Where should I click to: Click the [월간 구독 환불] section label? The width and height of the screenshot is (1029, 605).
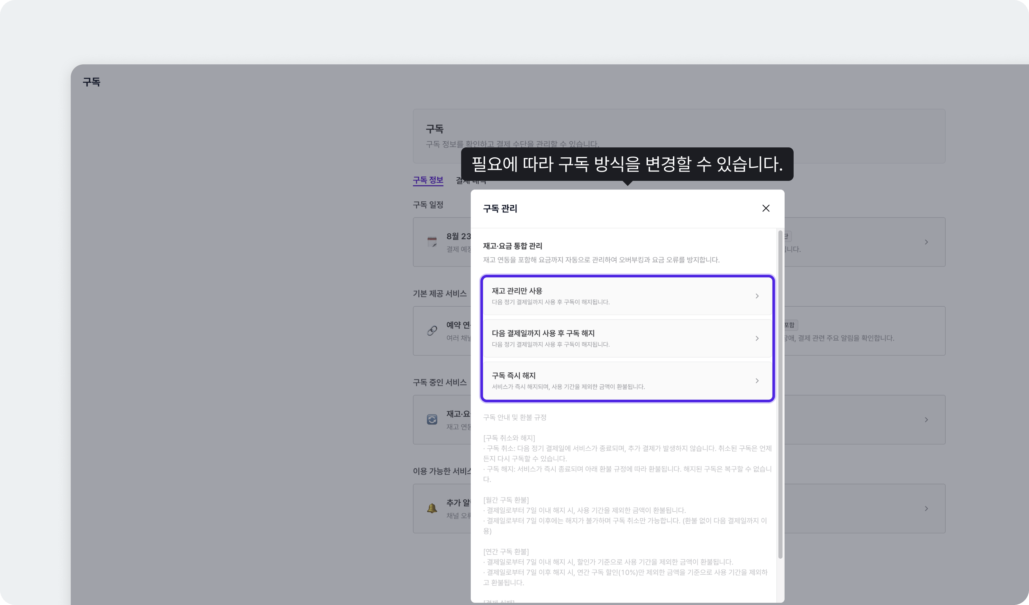pyautogui.click(x=506, y=500)
